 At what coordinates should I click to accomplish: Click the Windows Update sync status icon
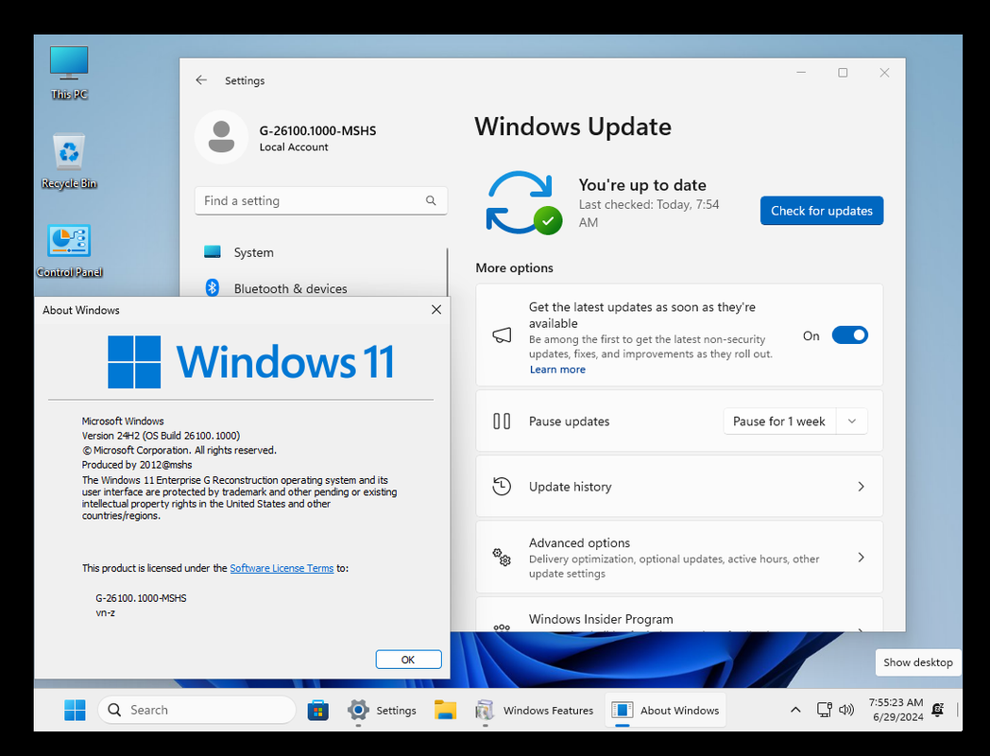coord(523,203)
